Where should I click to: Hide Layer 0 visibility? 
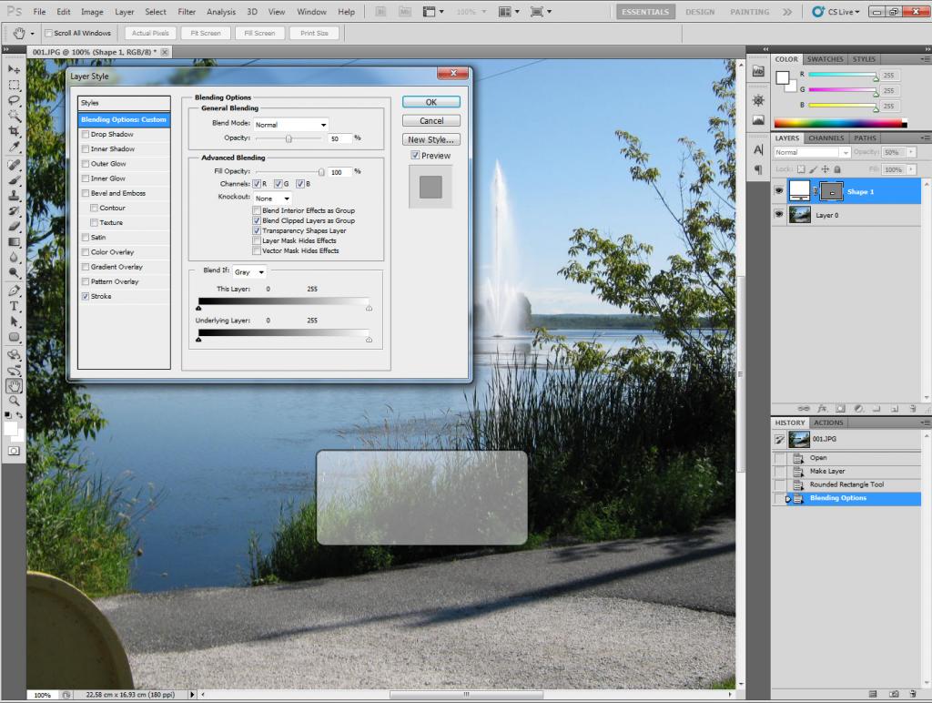[779, 215]
